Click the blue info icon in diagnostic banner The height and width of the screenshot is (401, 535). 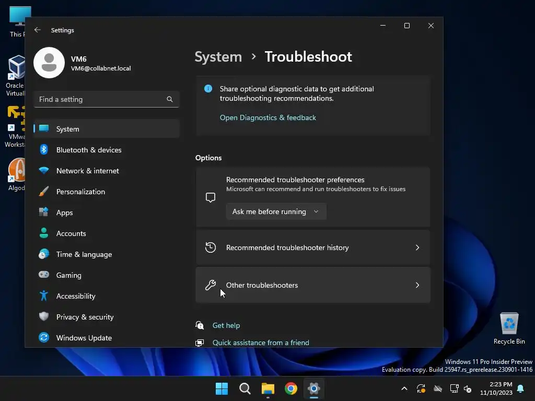(208, 89)
